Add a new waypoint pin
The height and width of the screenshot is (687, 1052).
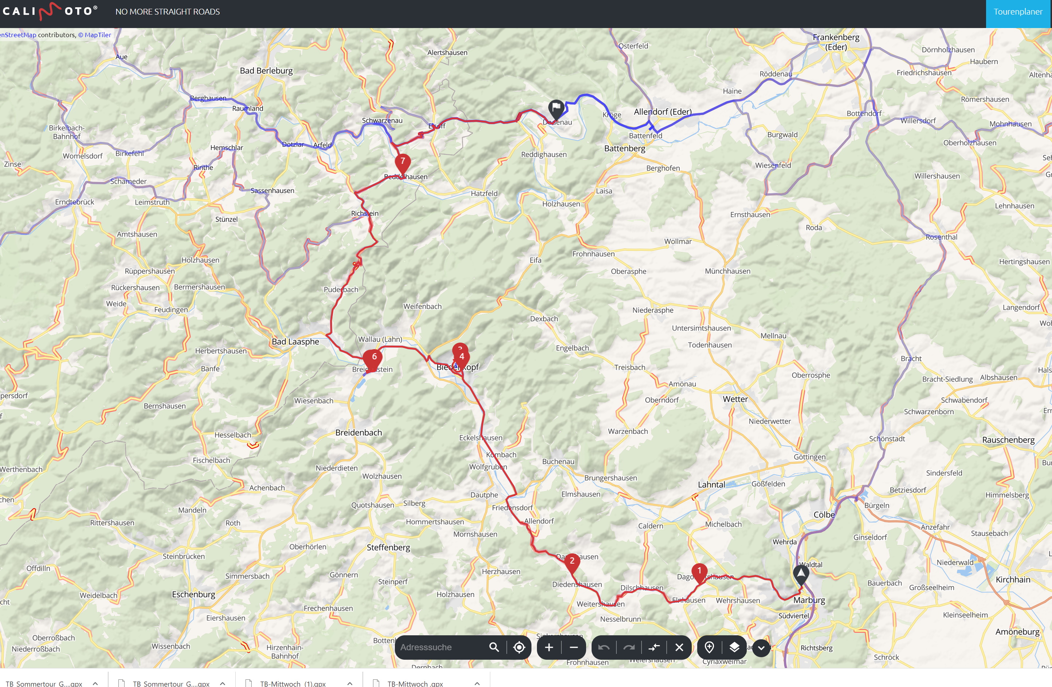point(709,647)
